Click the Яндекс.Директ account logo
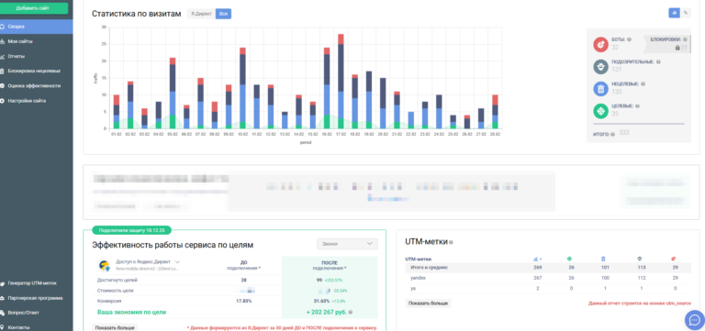 point(105,265)
